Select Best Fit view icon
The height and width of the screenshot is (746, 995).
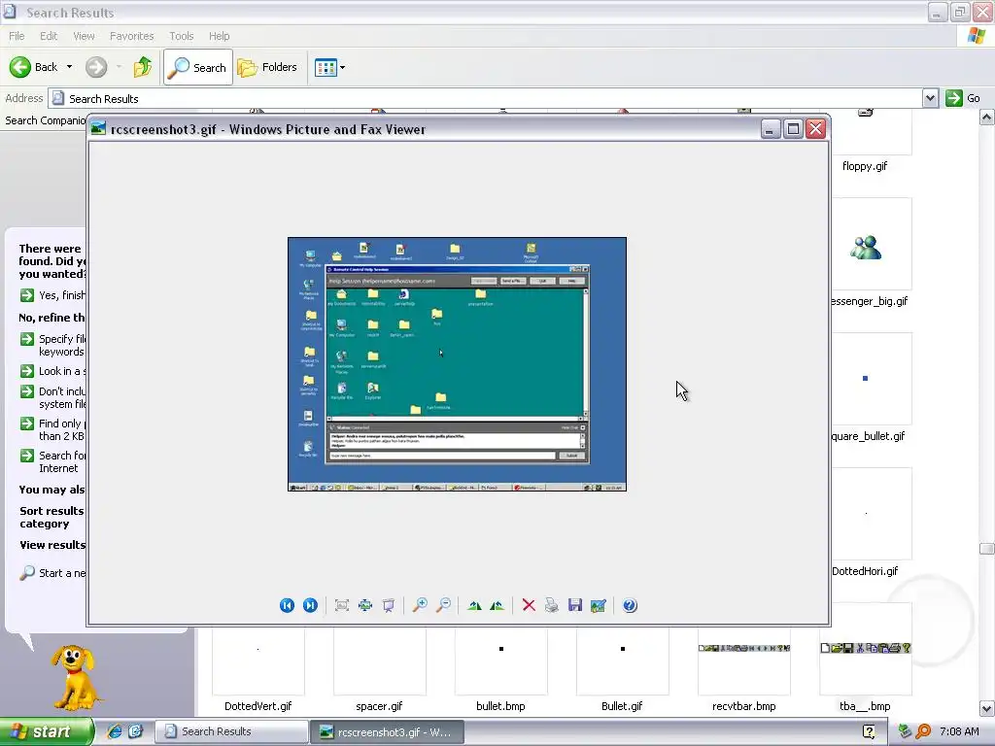click(342, 605)
